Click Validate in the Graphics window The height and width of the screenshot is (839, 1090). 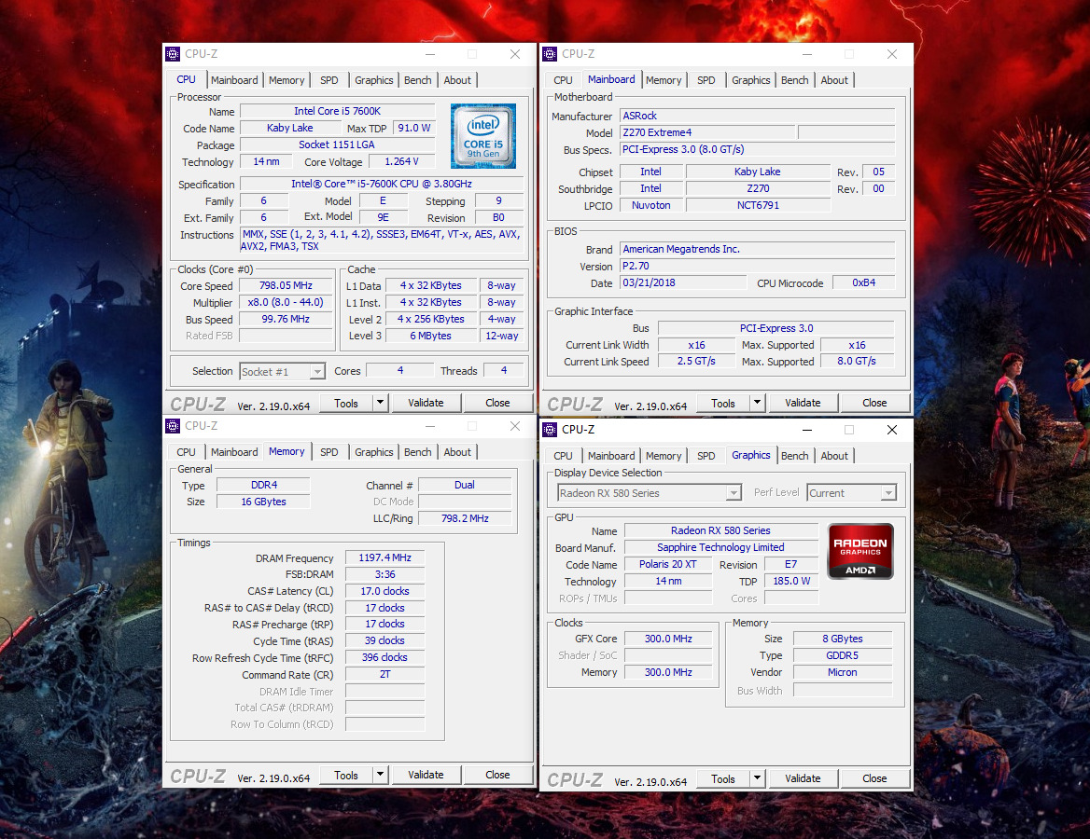pyautogui.click(x=803, y=778)
